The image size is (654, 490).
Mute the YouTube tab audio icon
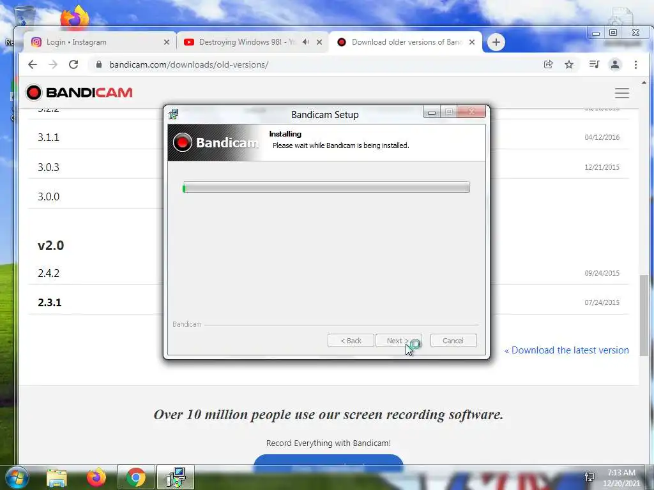tap(306, 42)
